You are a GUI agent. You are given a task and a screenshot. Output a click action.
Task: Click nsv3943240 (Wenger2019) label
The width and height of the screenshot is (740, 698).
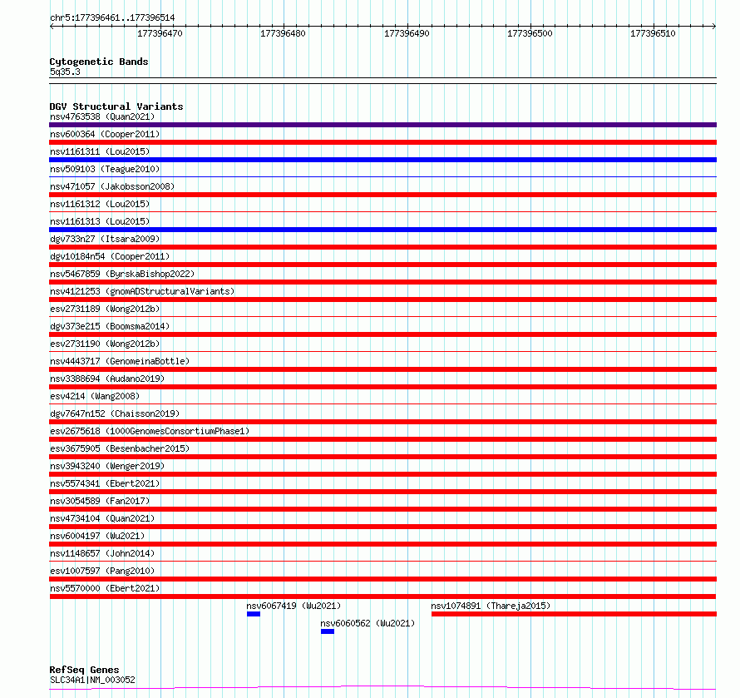tap(107, 466)
